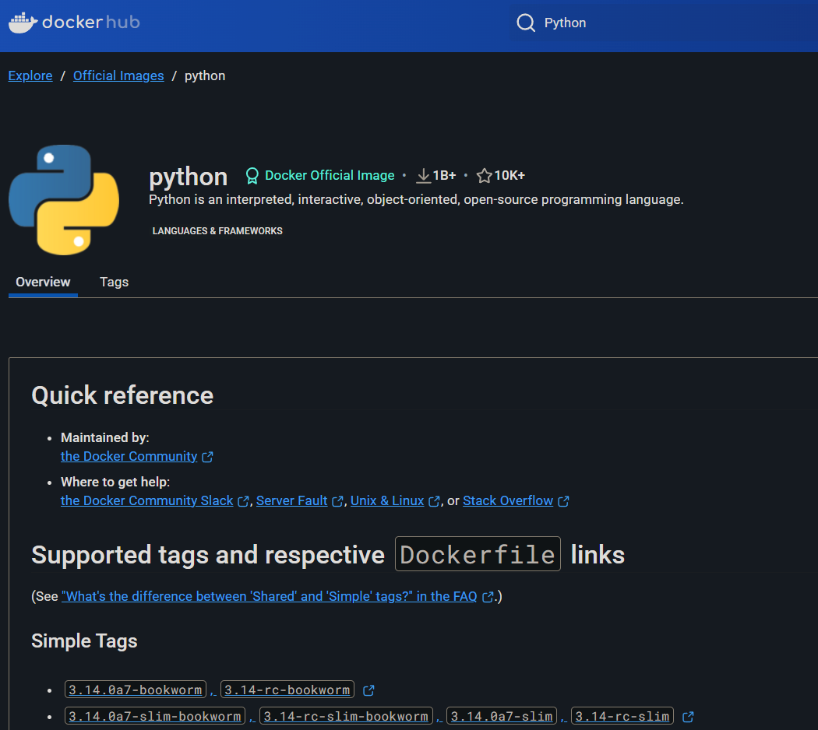Click the star icon beside 10K+

485,174
